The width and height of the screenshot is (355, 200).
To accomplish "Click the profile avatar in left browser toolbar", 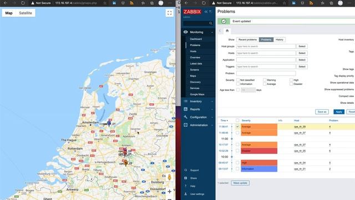I will coord(161,3).
